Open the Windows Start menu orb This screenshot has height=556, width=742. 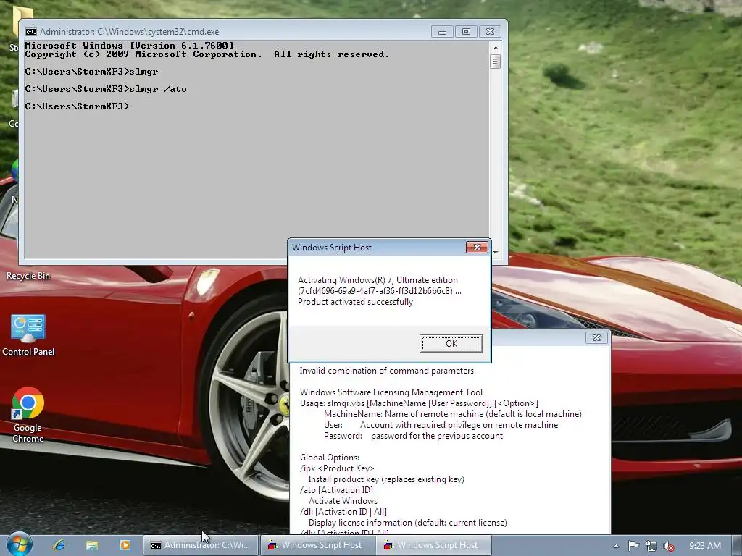[20, 544]
